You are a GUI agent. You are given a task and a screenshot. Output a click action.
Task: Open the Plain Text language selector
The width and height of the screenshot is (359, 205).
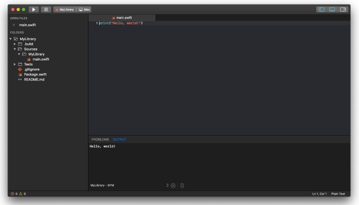338,194
